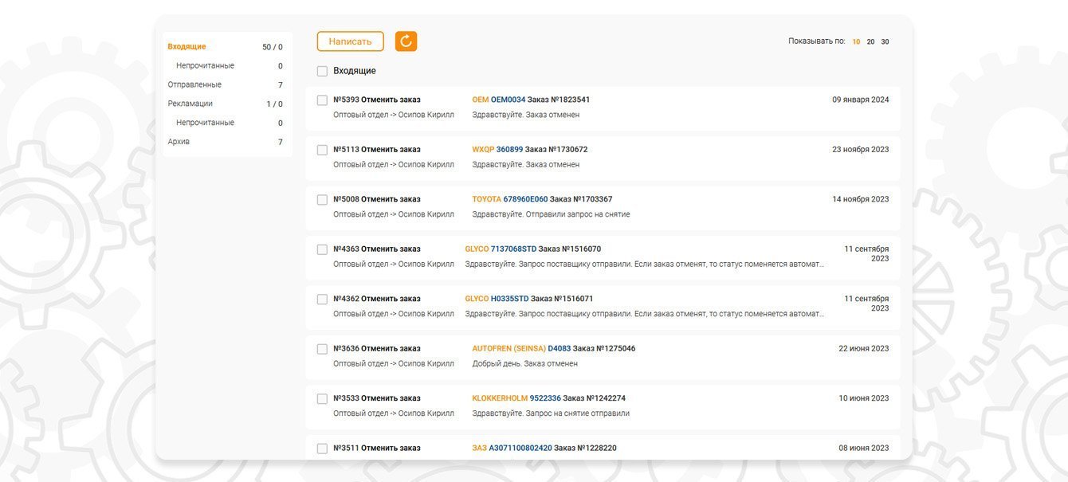
Task: Click brand link KLOKKERHOLM
Action: coord(500,398)
